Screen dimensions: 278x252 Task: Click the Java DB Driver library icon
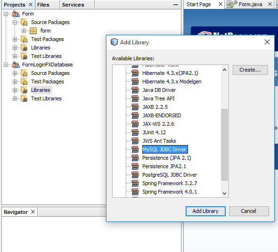[135, 90]
